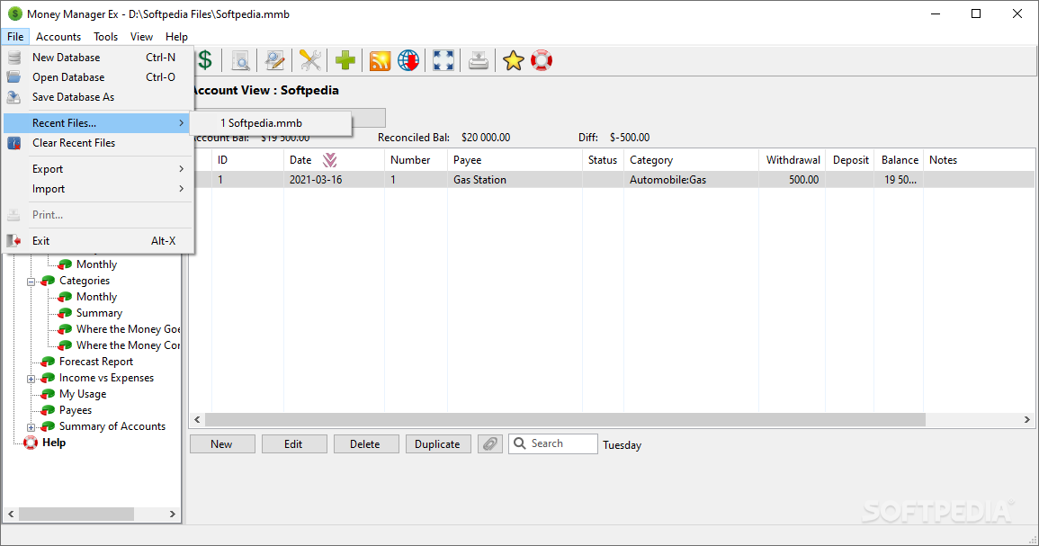The width and height of the screenshot is (1039, 546).
Task: Open the transaction filter magnifier toolbar icon
Action: click(x=240, y=60)
